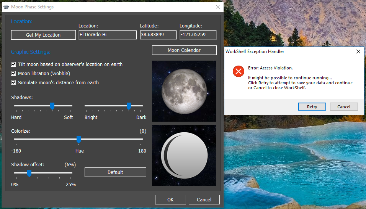Click the WorkShelf icon in title bar
Viewport: 366px width, 209px height.
click(6, 7)
